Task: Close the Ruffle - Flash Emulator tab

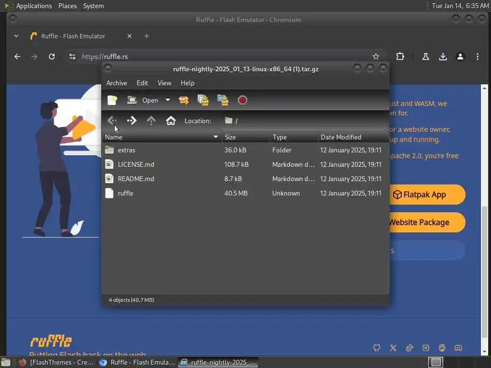Action: point(129,36)
